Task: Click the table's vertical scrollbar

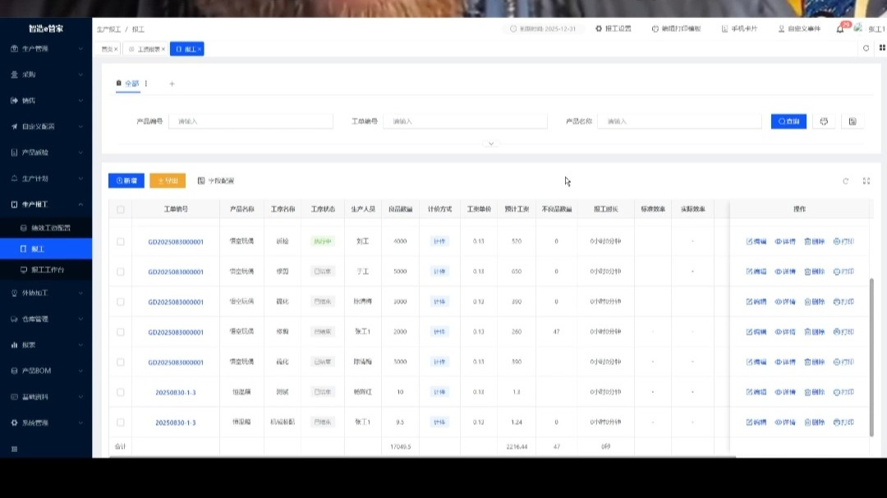Action: tap(871, 357)
